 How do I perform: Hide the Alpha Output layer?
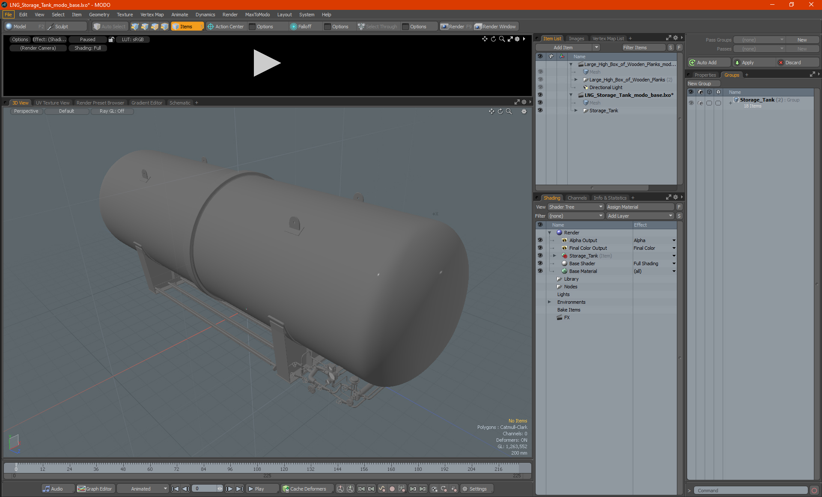[540, 240]
